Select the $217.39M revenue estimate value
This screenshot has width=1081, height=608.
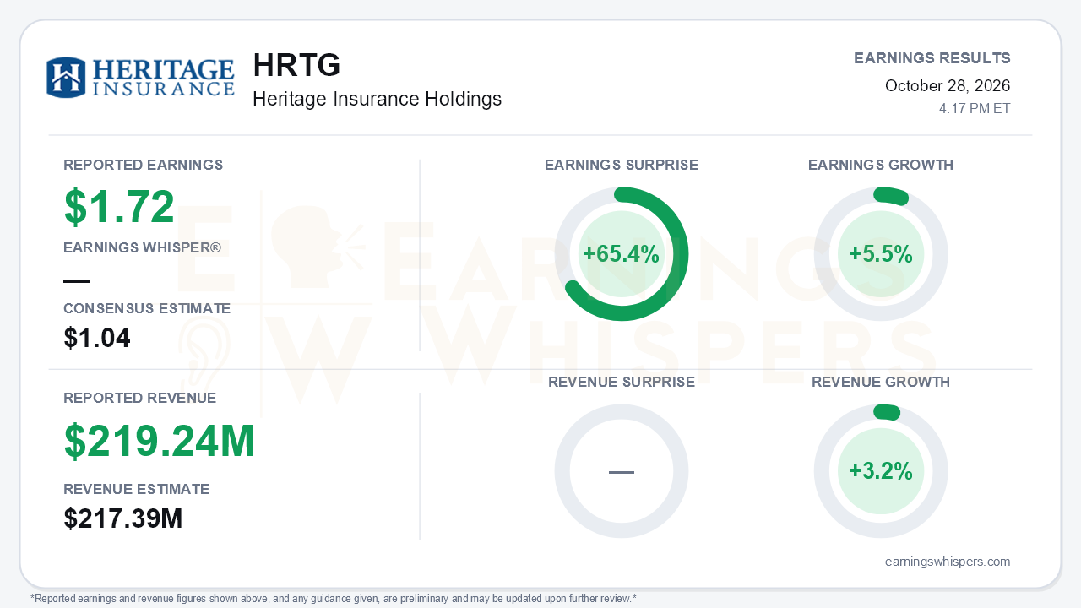[123, 519]
